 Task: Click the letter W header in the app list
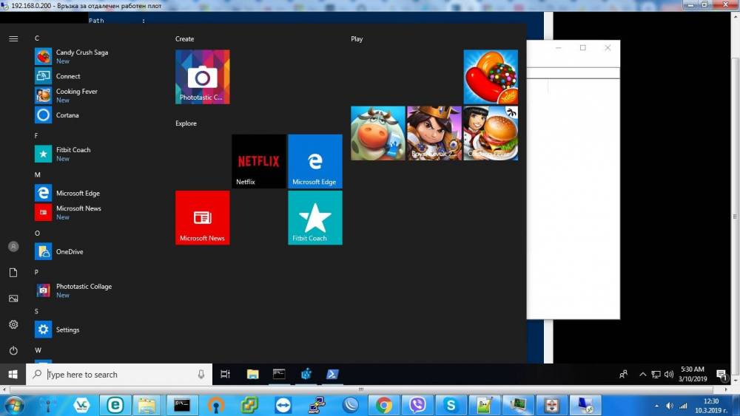click(x=38, y=350)
